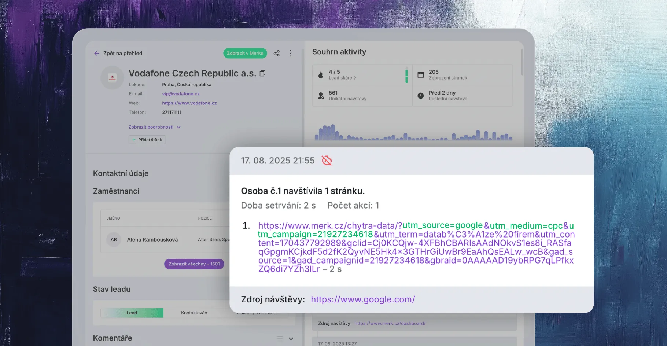Click the 205 page views value
667x346 pixels.
434,72
